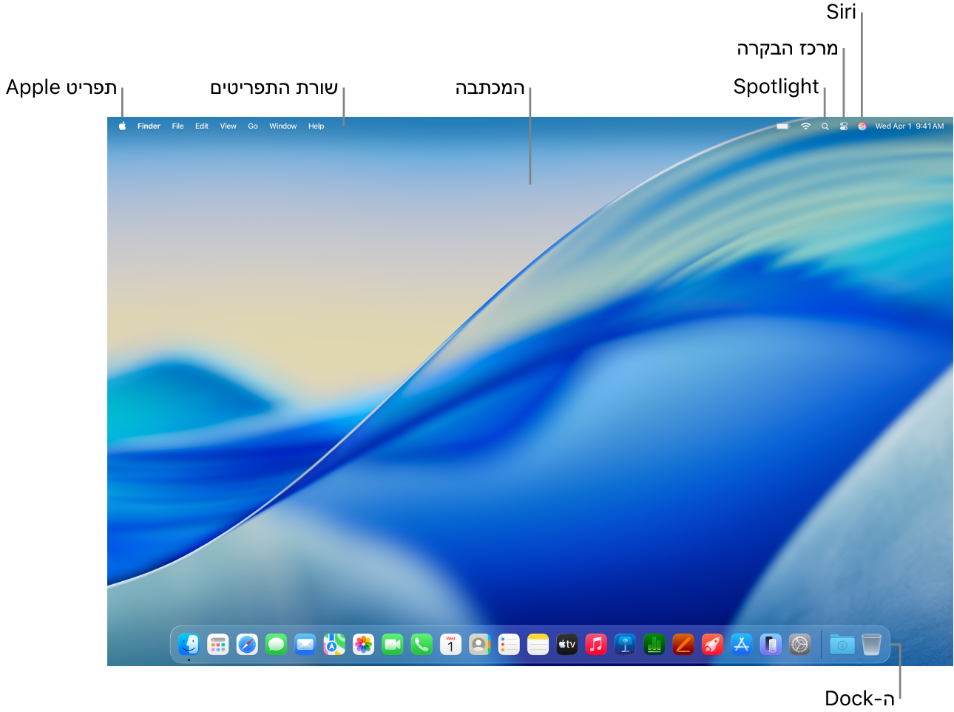Screen dimensions: 954x712
Task: Open the Notes app
Action: pos(538,644)
